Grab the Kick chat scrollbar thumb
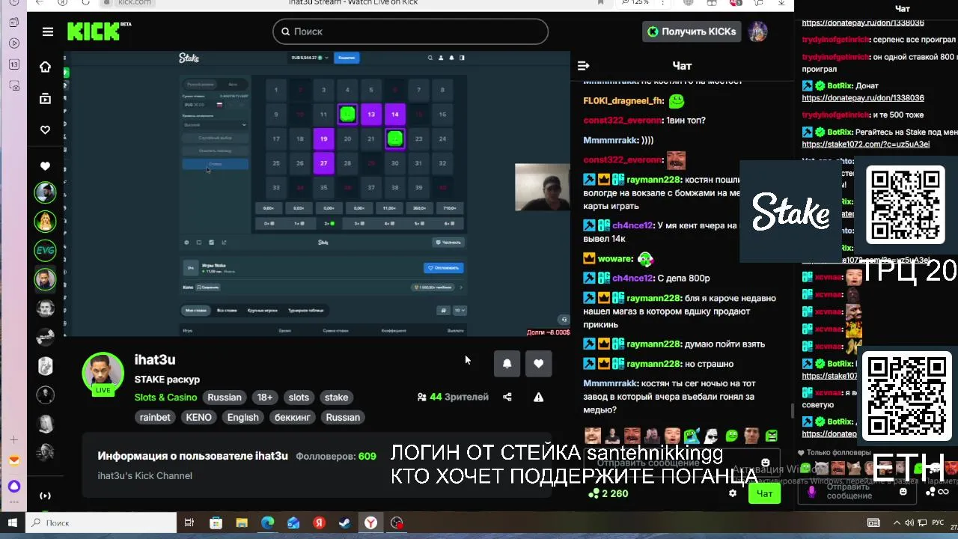 792,410
